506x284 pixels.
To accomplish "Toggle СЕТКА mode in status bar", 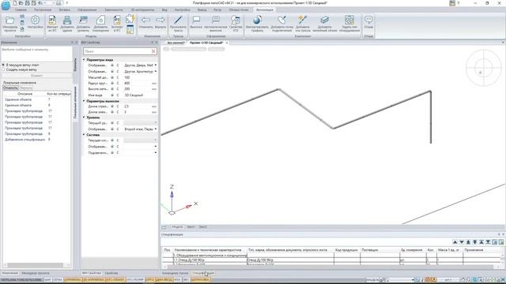I will click(58, 280).
